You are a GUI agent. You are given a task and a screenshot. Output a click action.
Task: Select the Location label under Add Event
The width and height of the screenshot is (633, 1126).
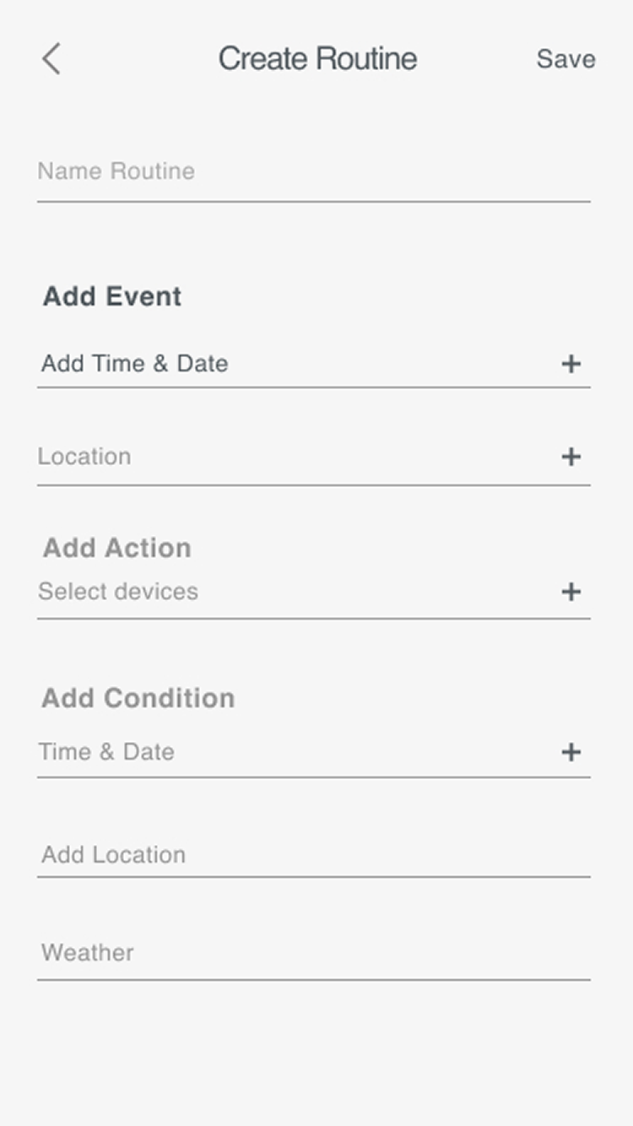(84, 457)
